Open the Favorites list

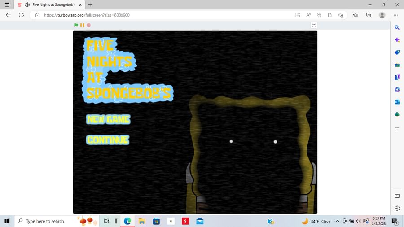coord(356,15)
